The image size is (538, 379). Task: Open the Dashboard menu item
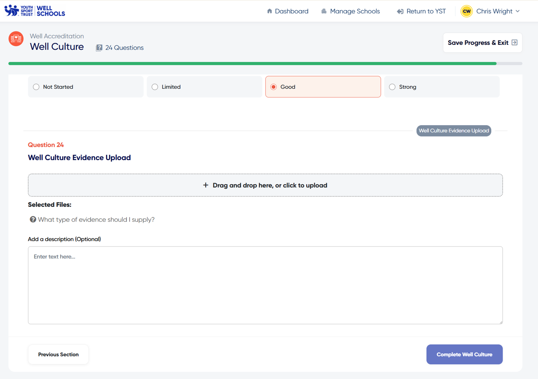(x=291, y=11)
